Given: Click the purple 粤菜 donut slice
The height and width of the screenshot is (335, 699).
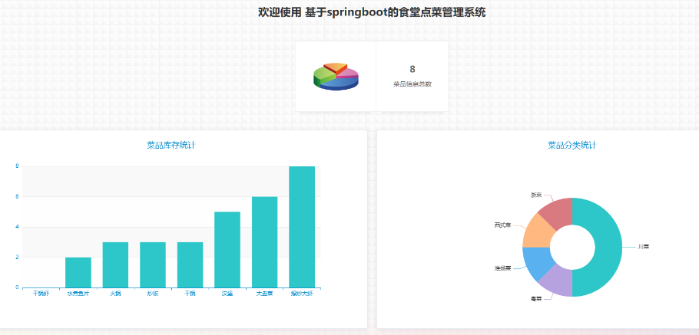Looking at the screenshot, I should (558, 281).
